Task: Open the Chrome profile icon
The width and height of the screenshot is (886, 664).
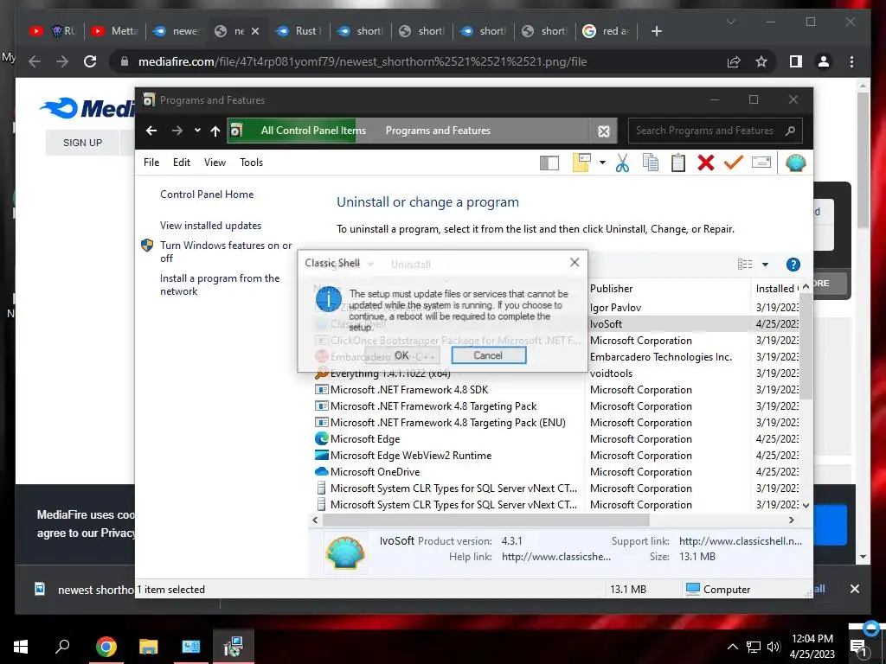Action: 824,61
